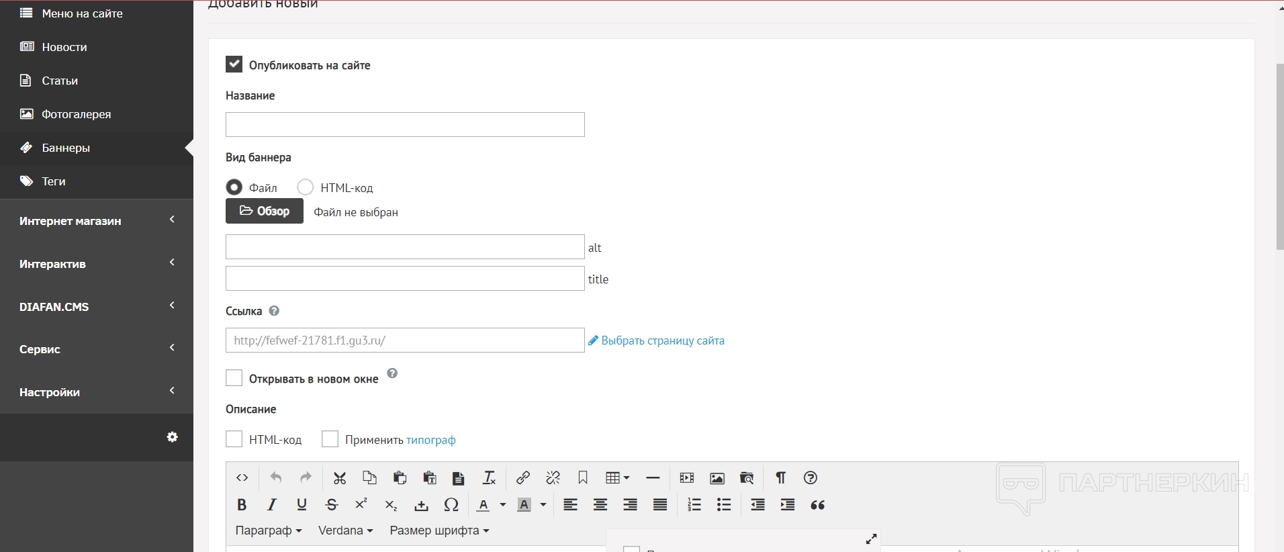Insert a special character with the Omega icon
Viewport: 1284px width, 552px height.
[451, 505]
